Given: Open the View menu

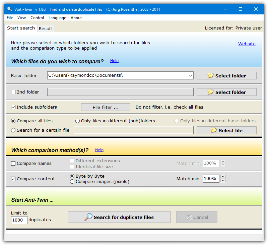Looking at the screenshot, I should (x=21, y=18).
